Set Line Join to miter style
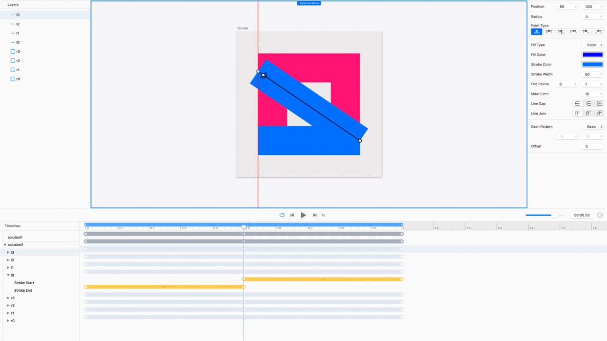 pyautogui.click(x=578, y=113)
